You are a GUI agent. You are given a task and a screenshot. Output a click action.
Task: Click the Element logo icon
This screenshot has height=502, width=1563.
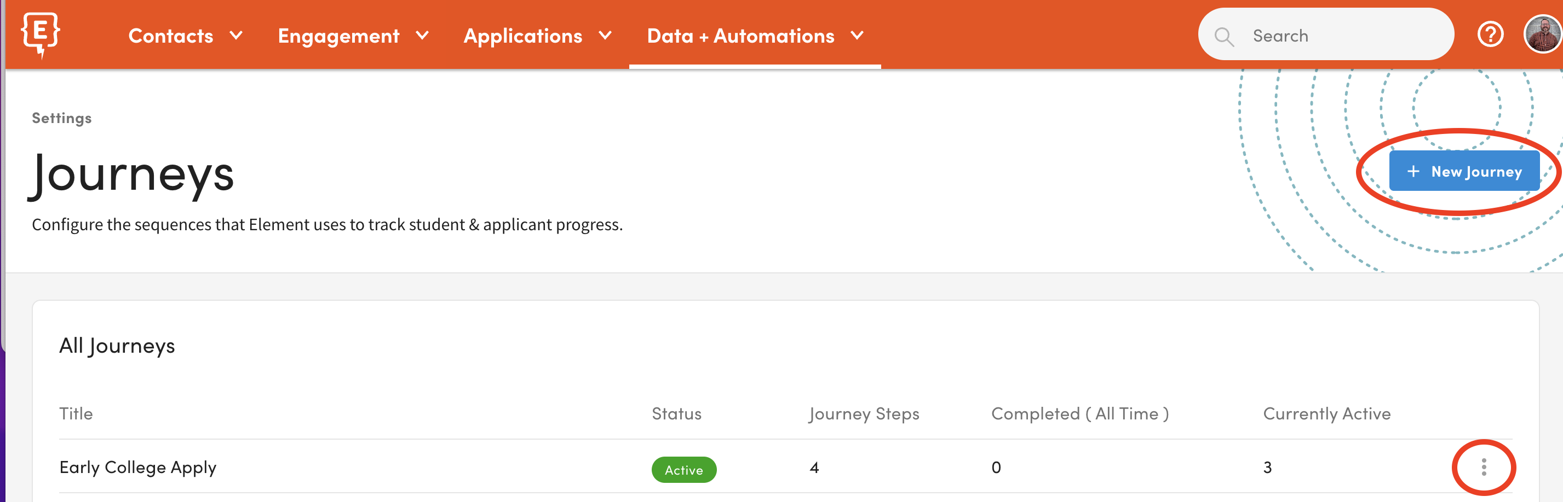click(40, 34)
